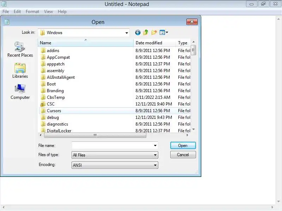Select the CbsTemp folder icon
The image size is (282, 211).
(43, 97)
